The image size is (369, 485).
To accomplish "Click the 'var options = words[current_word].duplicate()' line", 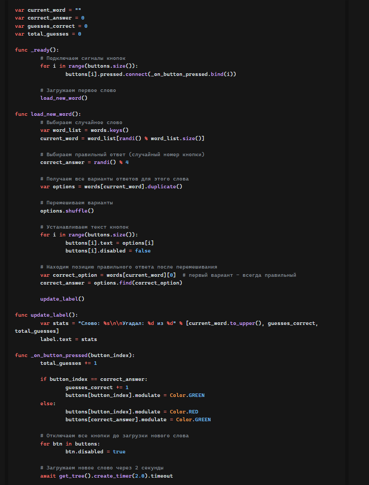I will point(111,187).
